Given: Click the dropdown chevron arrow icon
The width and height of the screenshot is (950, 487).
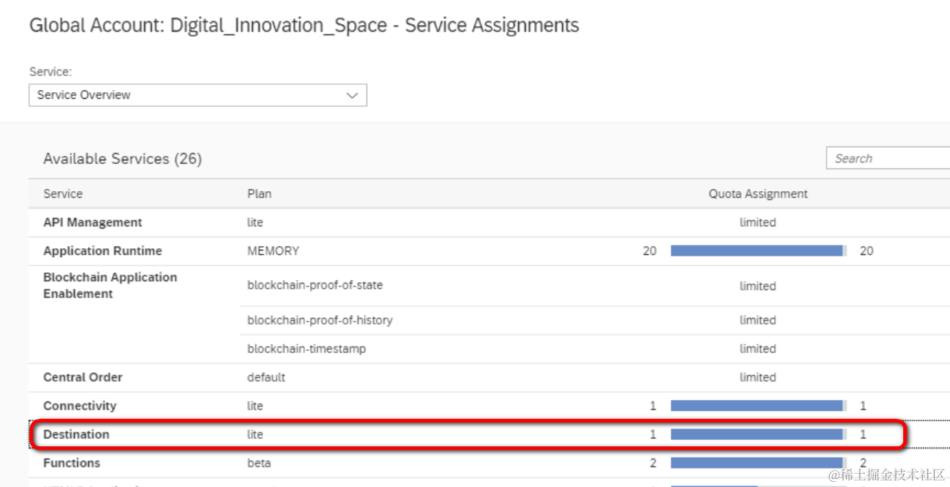Looking at the screenshot, I should (352, 95).
